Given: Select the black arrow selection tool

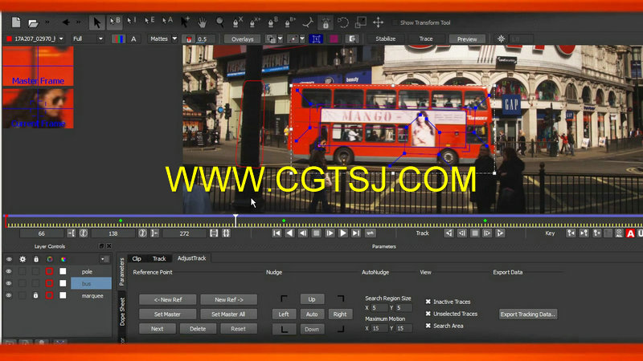Looking at the screenshot, I should point(96,22).
